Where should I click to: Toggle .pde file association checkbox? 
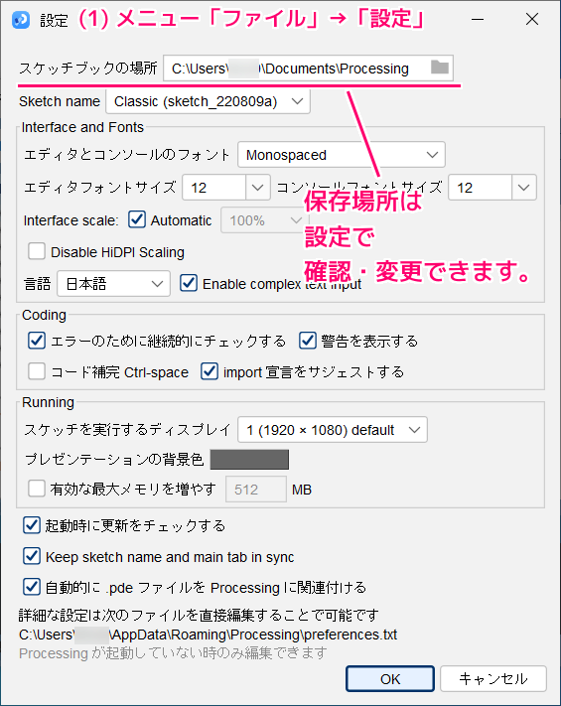pos(32,587)
